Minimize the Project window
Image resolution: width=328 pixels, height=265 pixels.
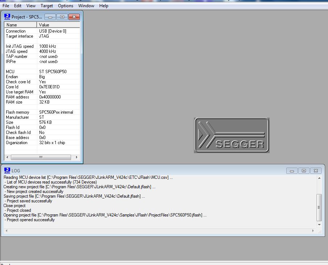pos(50,17)
